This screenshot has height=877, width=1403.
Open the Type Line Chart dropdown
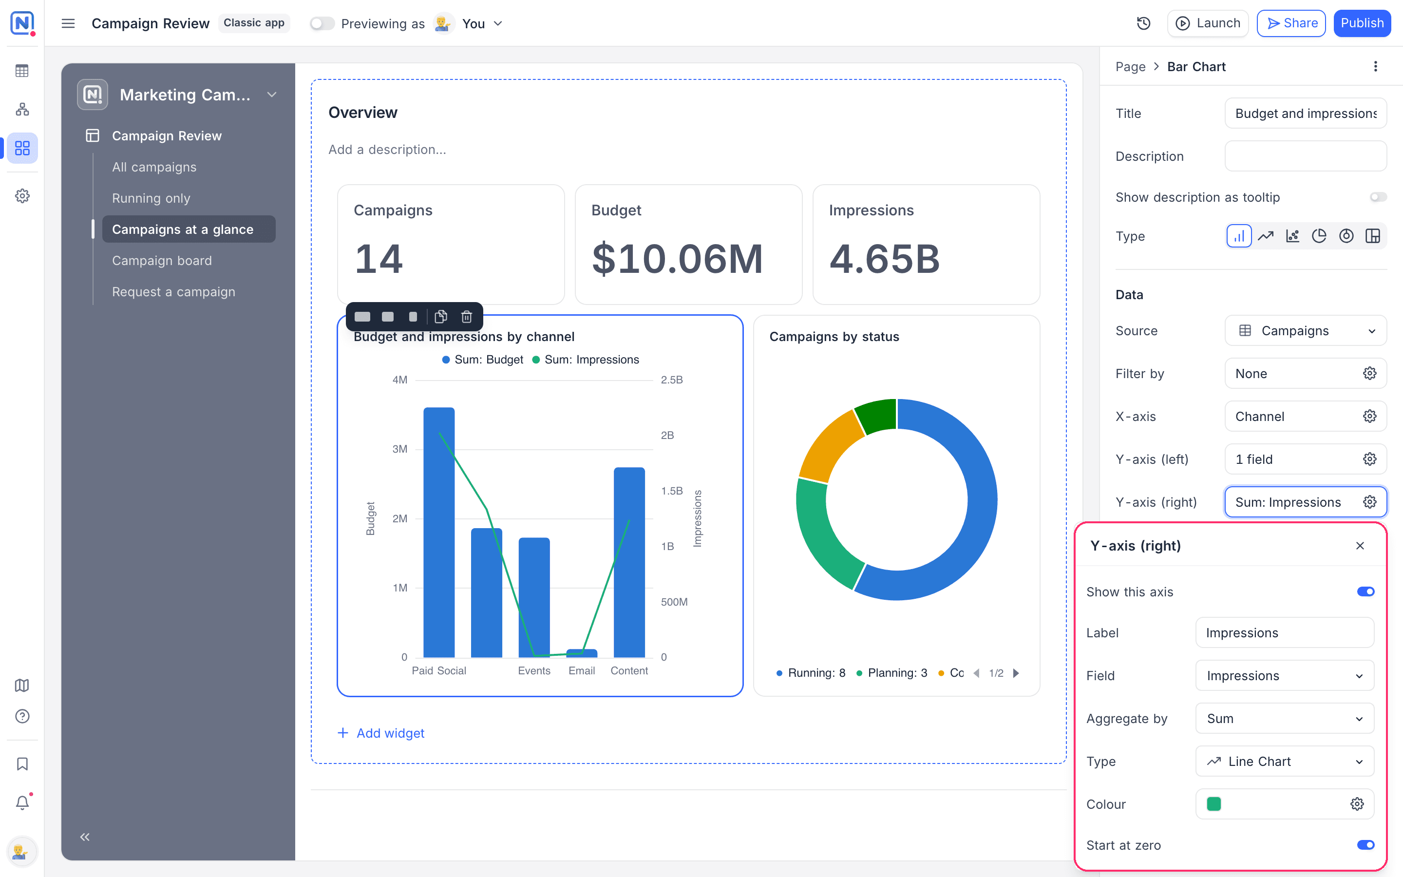coord(1285,762)
